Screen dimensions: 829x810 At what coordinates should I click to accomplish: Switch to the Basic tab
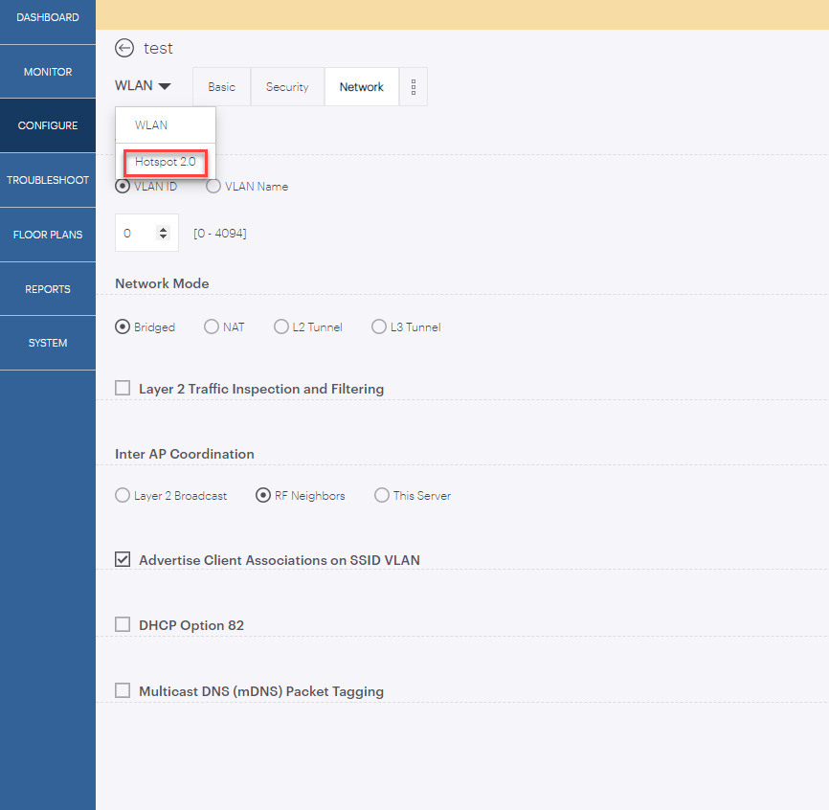[221, 87]
